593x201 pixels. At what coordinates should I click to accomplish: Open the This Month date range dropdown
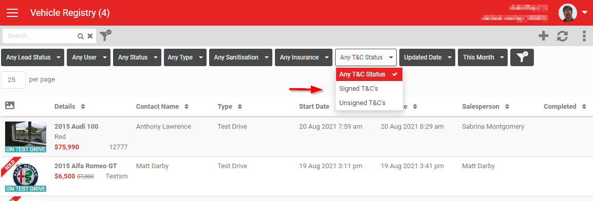[483, 57]
